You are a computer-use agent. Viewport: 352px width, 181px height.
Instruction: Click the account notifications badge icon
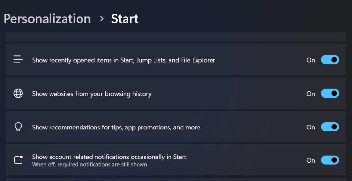pos(18,160)
